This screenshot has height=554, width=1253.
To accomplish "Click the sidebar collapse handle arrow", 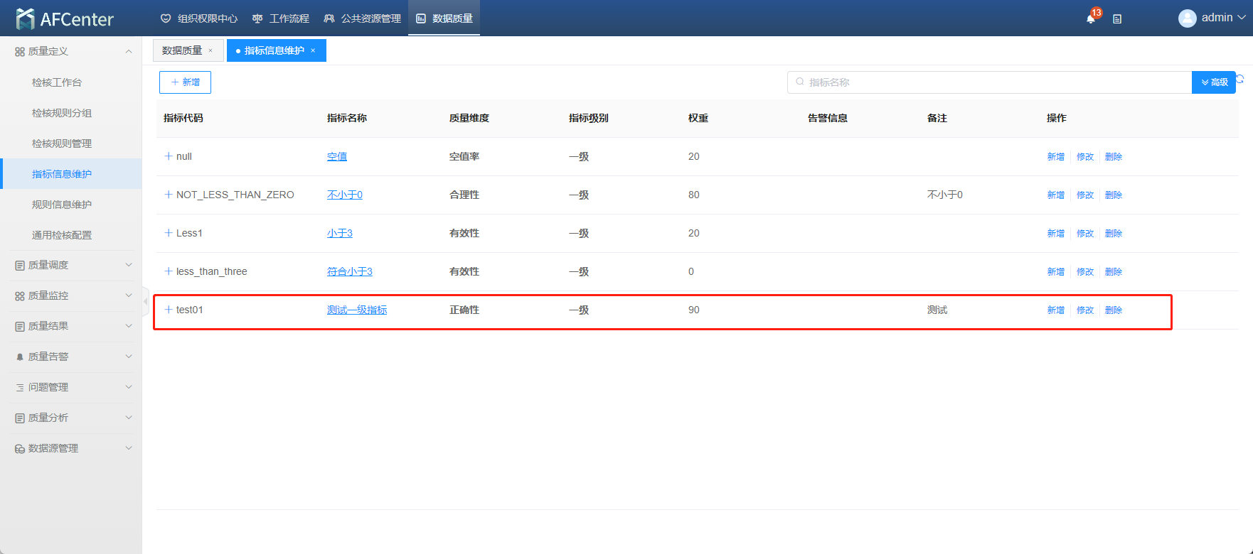I will [x=145, y=301].
